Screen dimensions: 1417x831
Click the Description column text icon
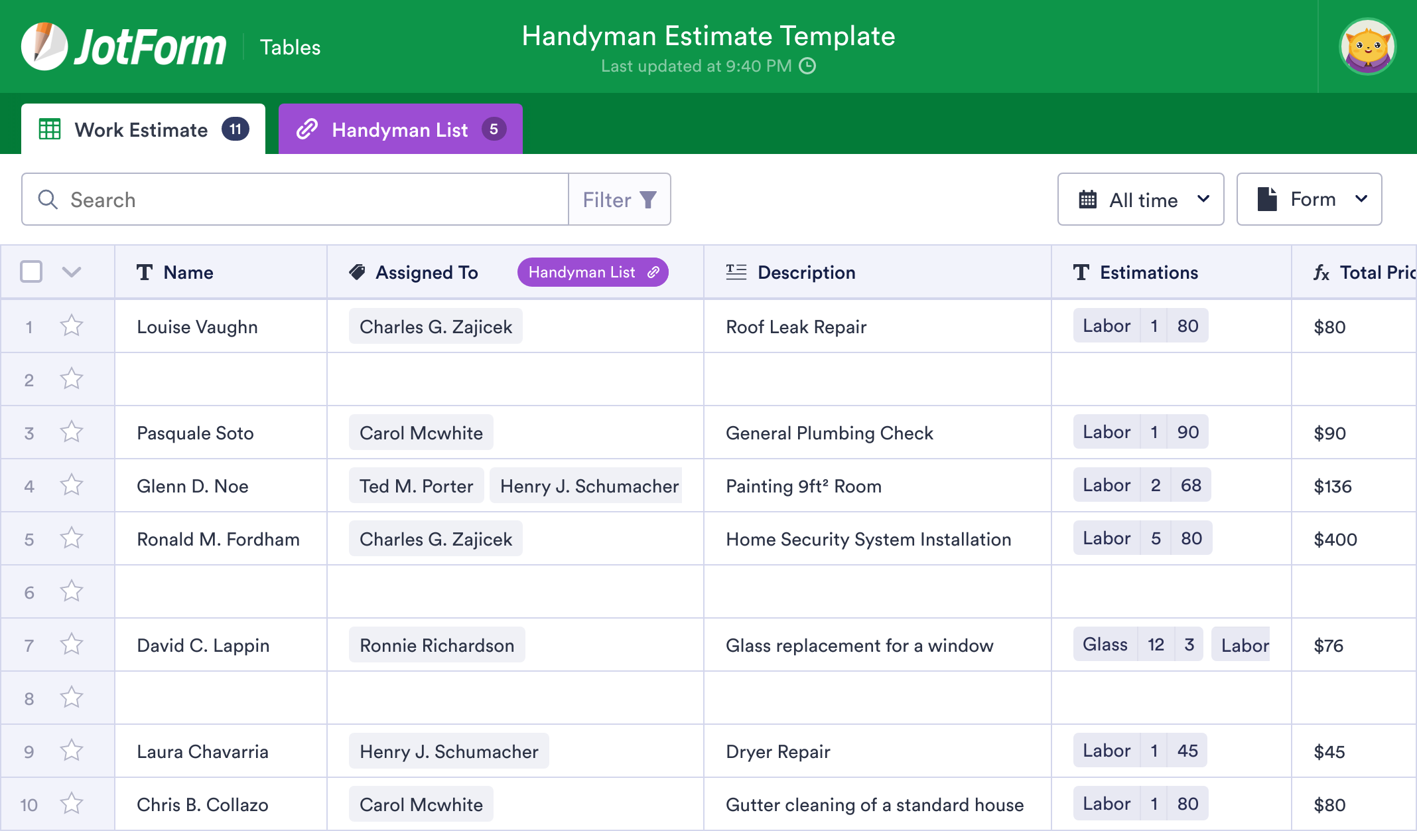pos(736,272)
